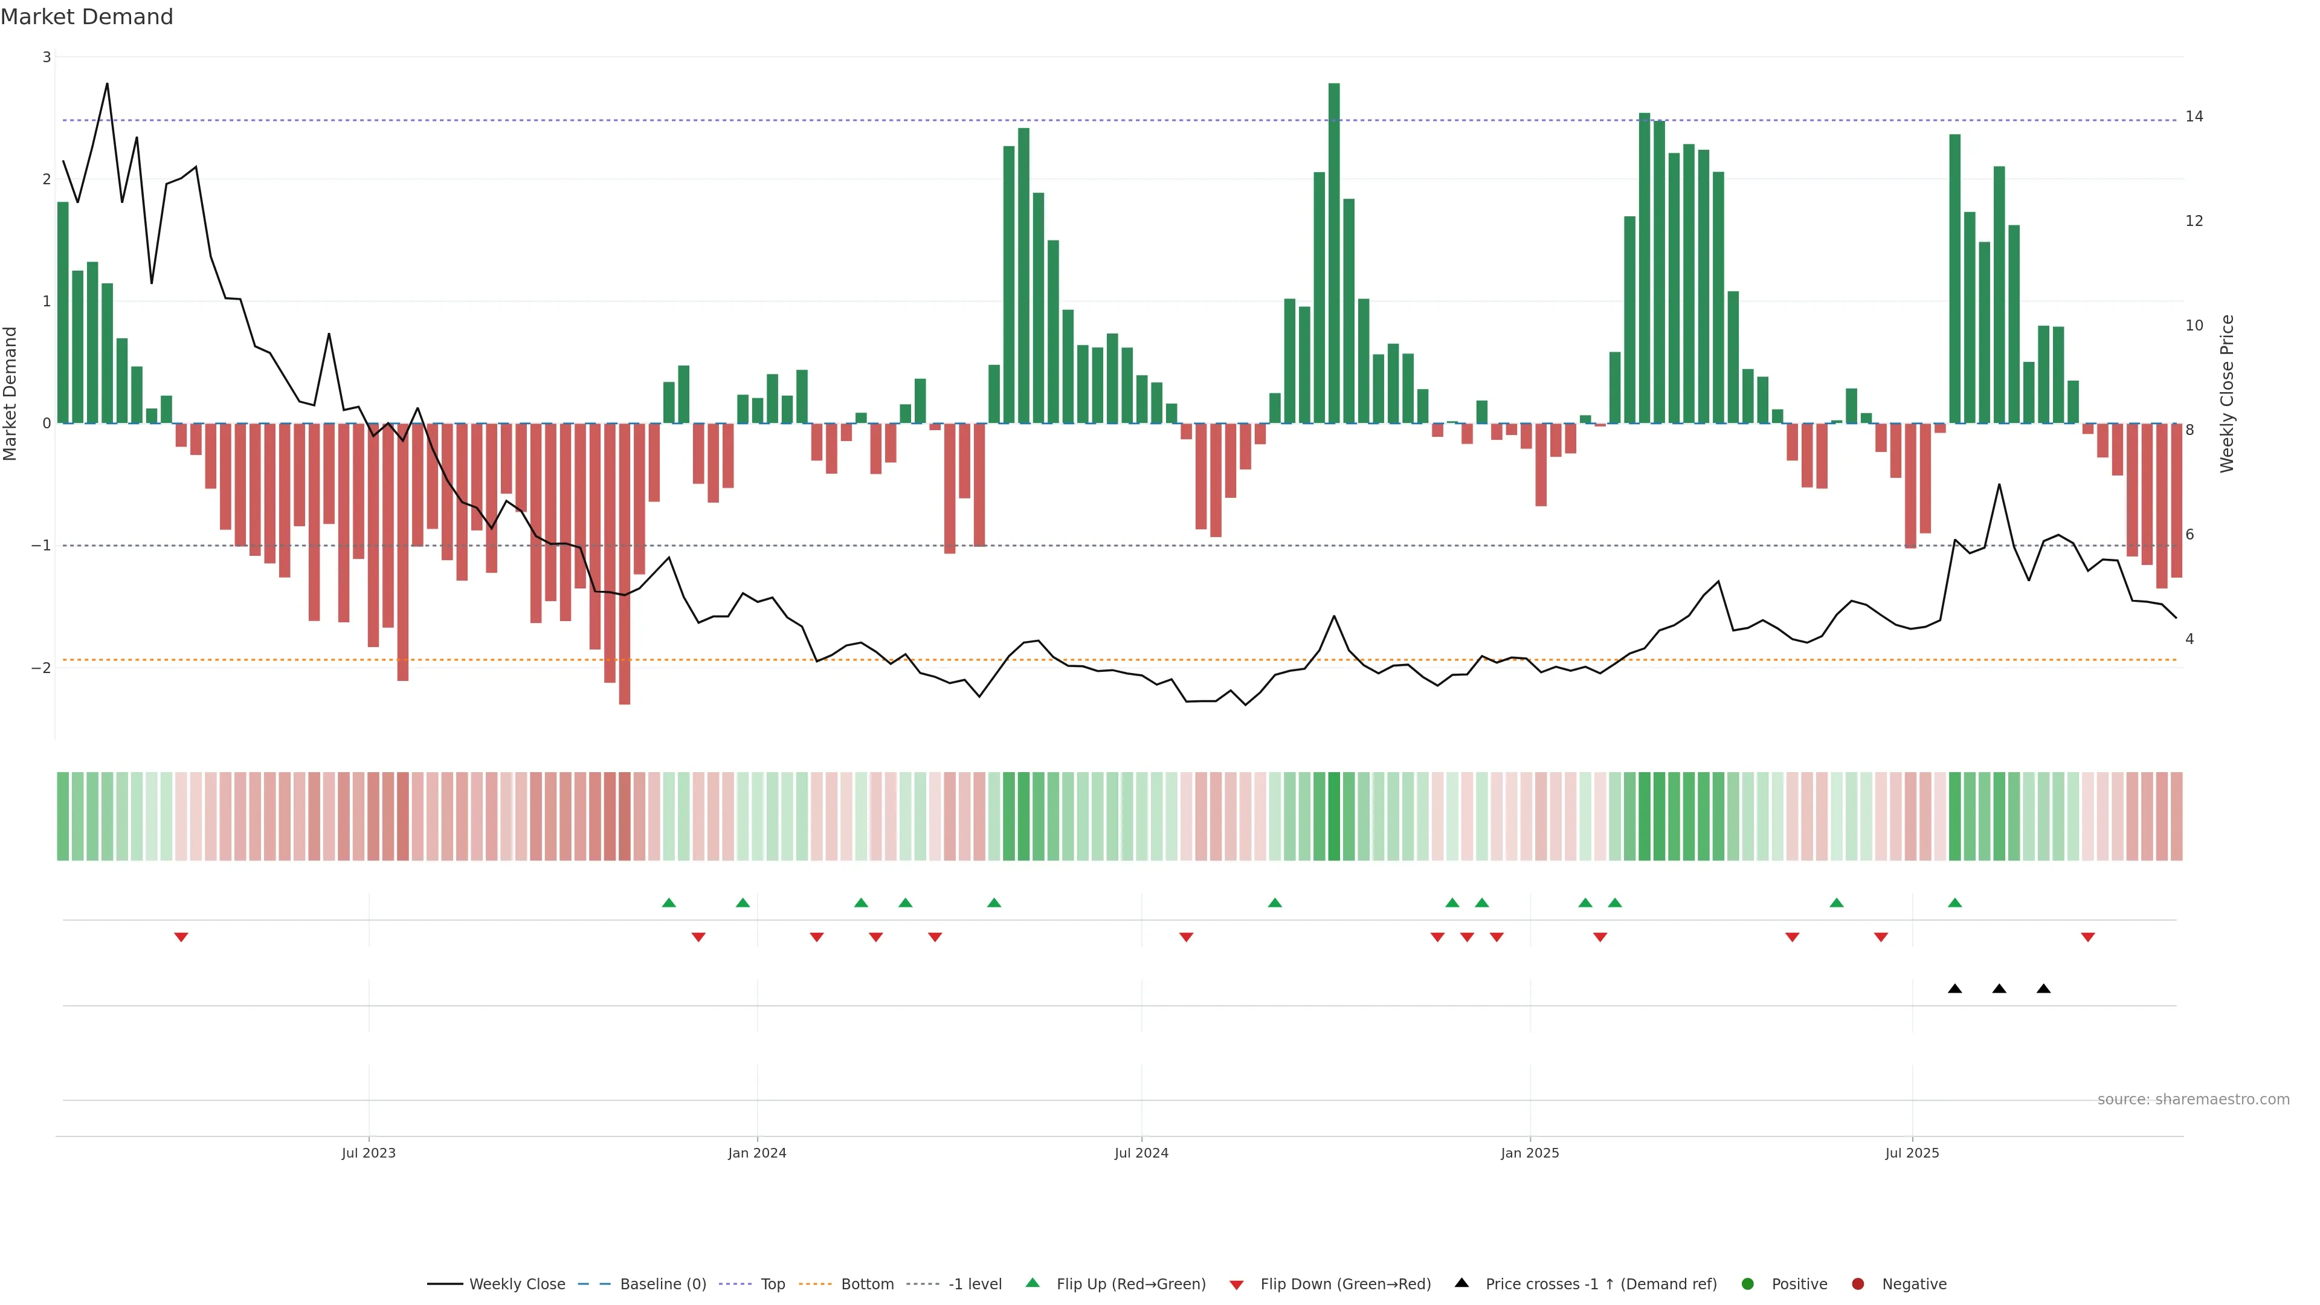Screen dimensions: 2320x1305
Task: Click the green Flip Up triangle legend icon
Action: tap(1032, 1283)
